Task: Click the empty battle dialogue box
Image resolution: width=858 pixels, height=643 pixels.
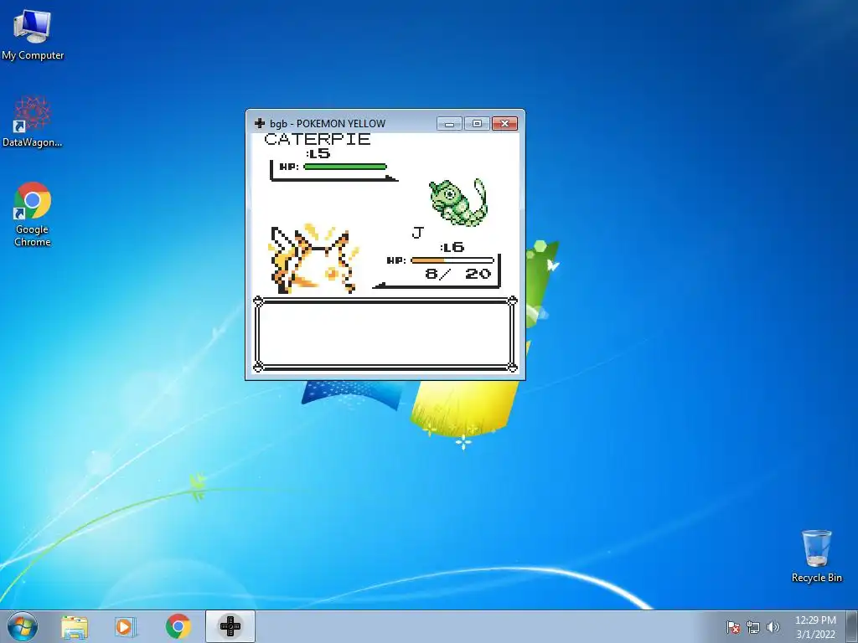Action: (x=385, y=334)
